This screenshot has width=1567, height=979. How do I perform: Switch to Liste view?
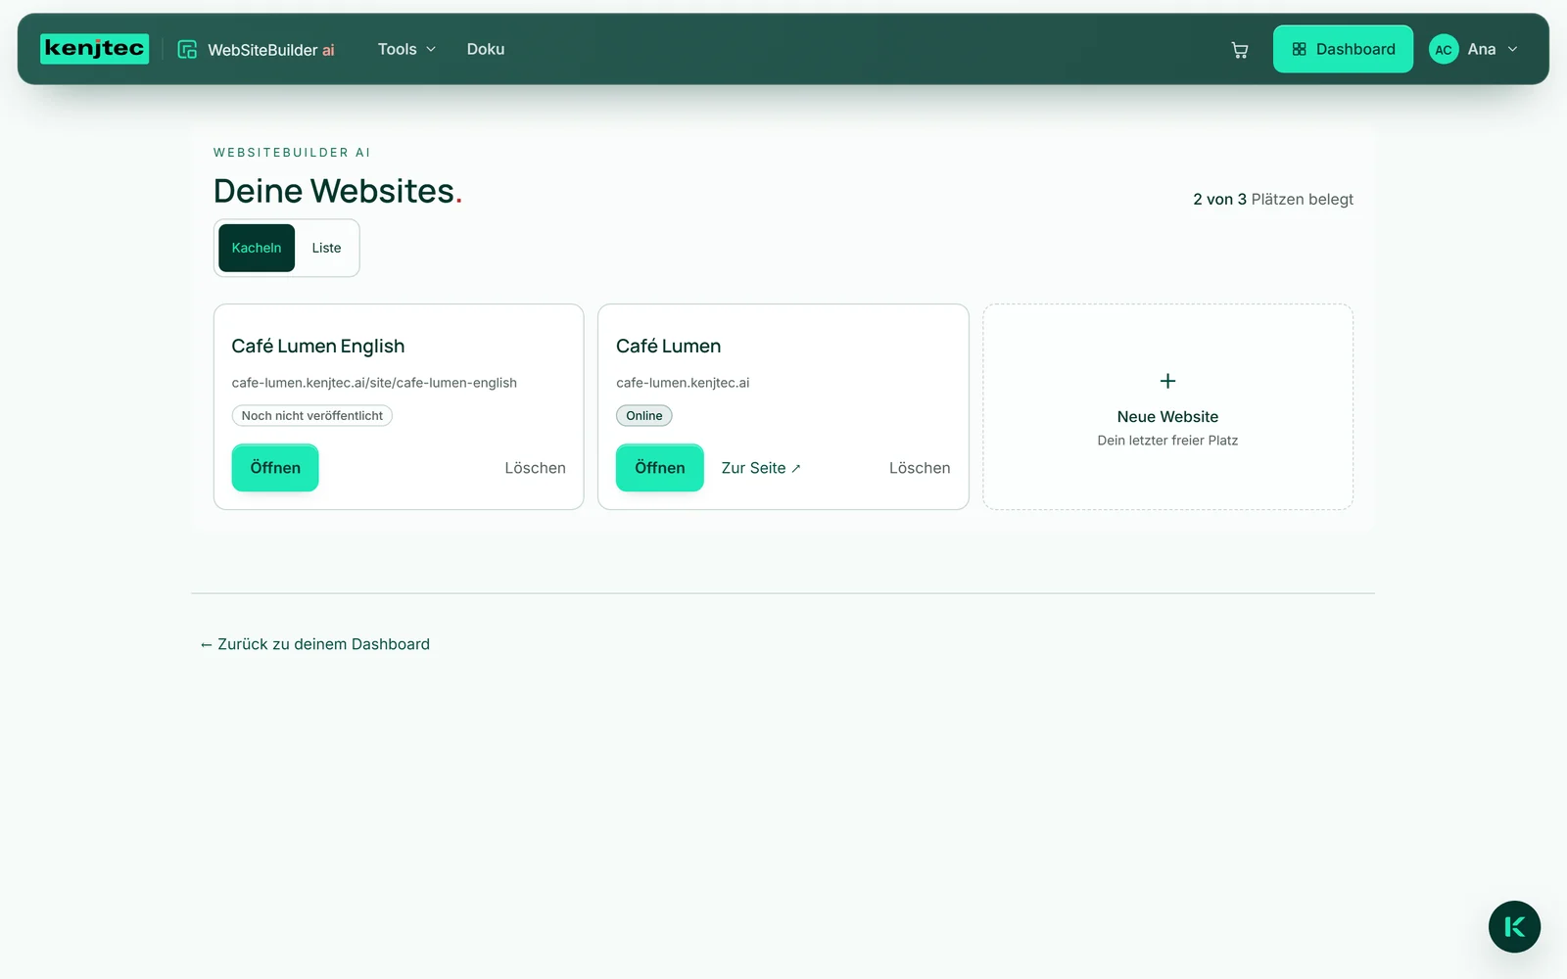(326, 248)
